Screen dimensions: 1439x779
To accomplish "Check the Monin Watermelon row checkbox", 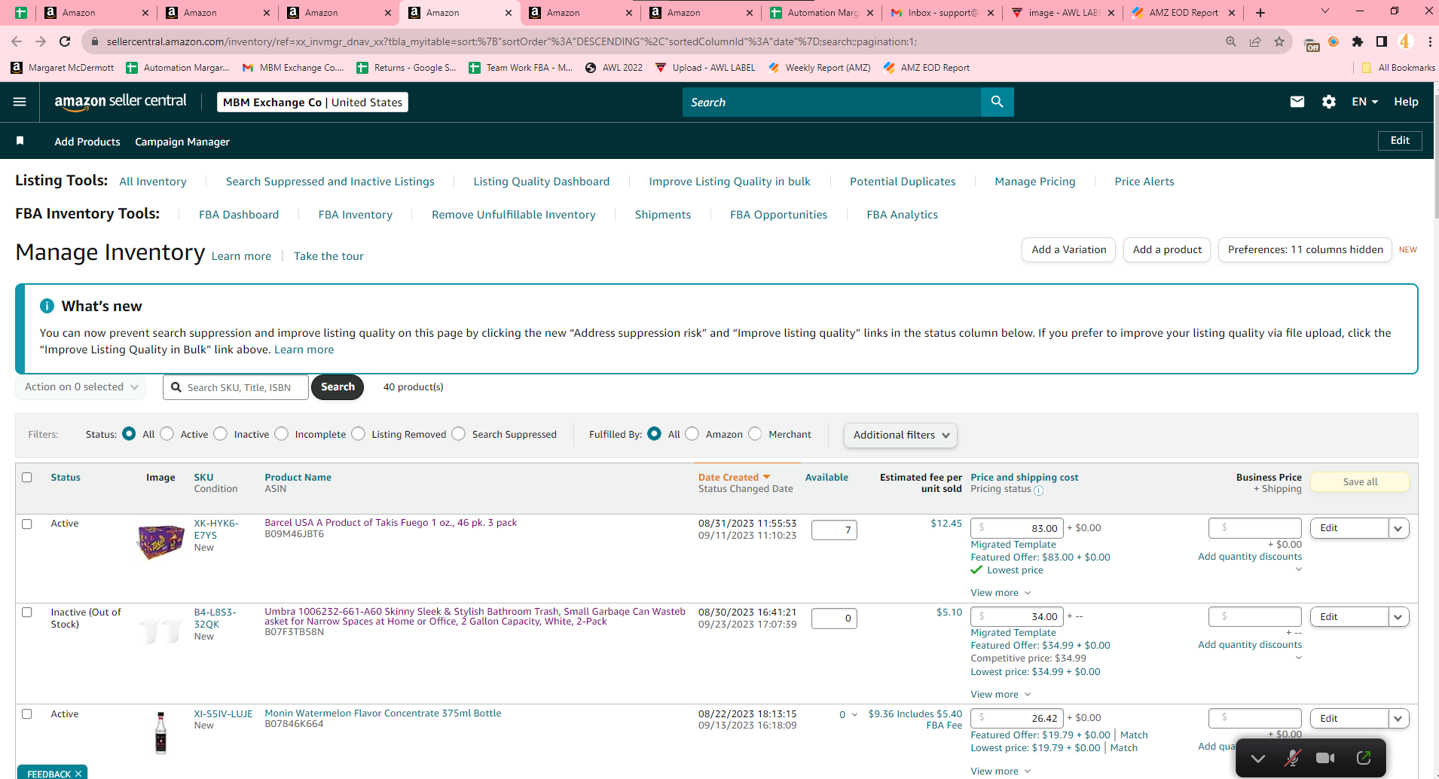I will pos(27,714).
